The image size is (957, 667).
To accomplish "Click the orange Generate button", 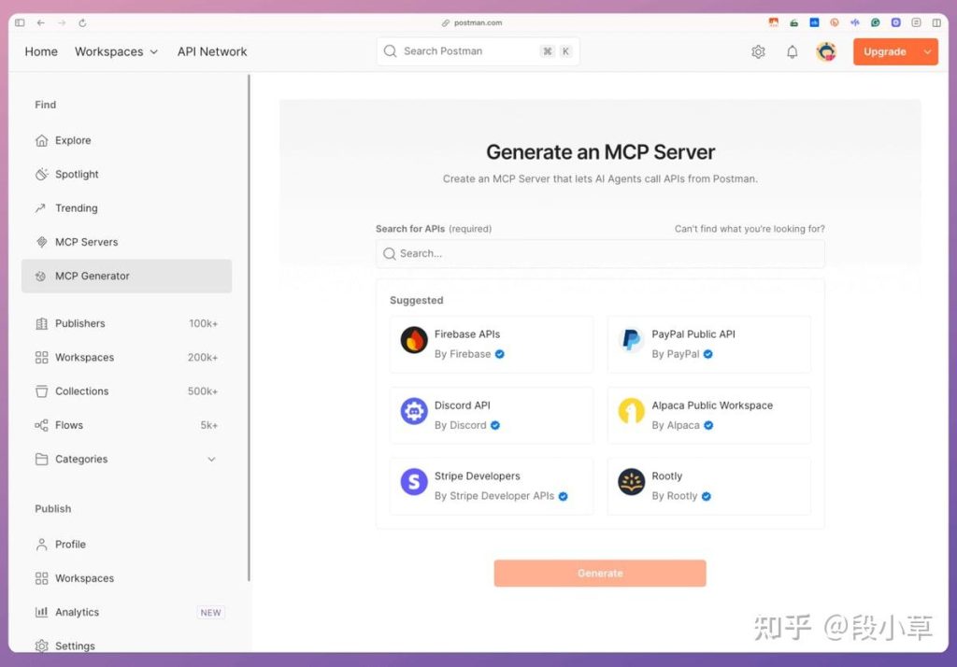I will coord(599,573).
